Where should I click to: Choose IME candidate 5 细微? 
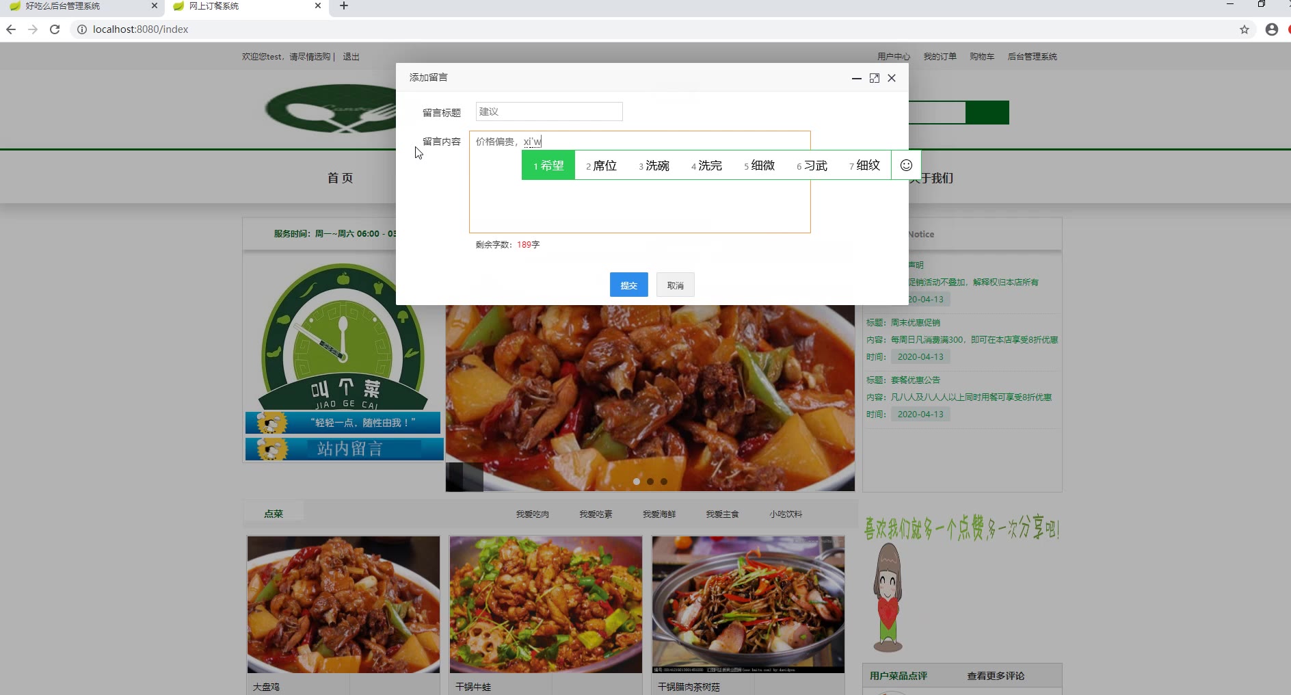pyautogui.click(x=760, y=166)
